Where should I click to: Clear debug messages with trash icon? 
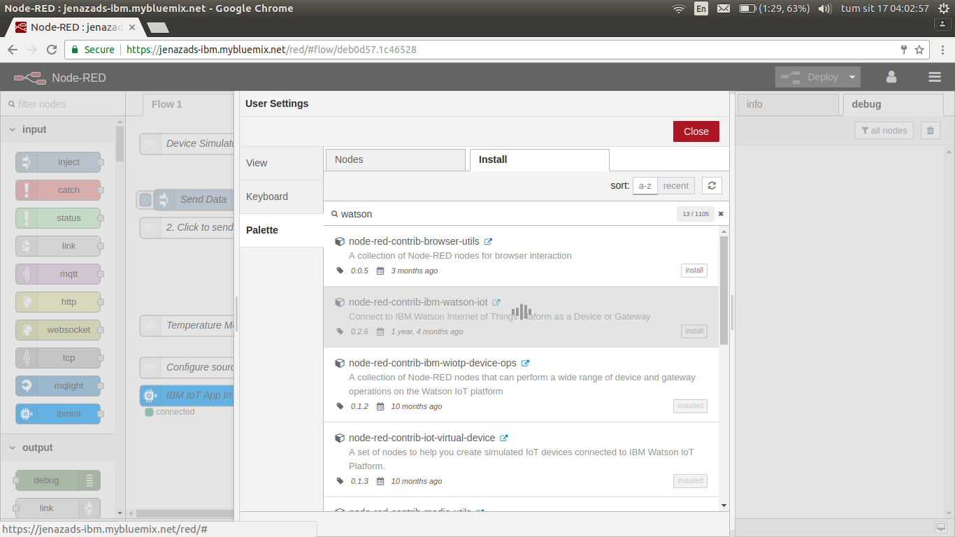coord(930,130)
